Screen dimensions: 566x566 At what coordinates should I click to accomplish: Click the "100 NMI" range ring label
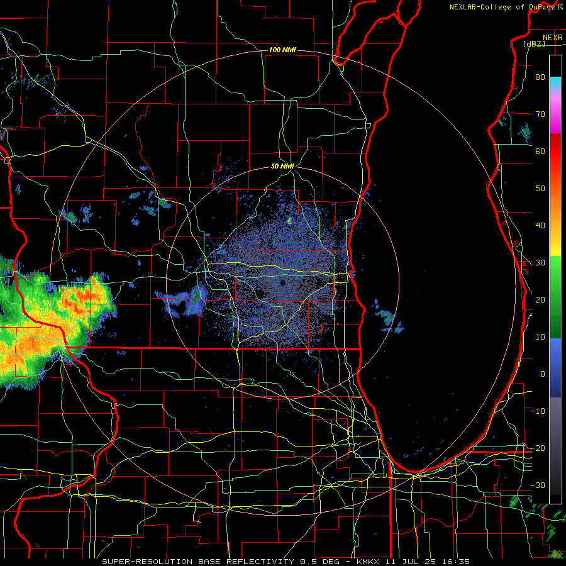[282, 50]
